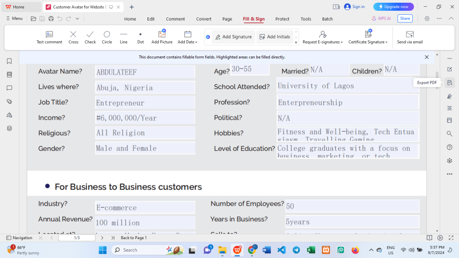Jump to the last page arrow
The height and width of the screenshot is (258, 459).
point(113,238)
